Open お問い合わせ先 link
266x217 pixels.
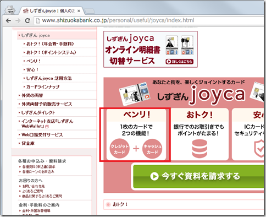click(x=34, y=186)
